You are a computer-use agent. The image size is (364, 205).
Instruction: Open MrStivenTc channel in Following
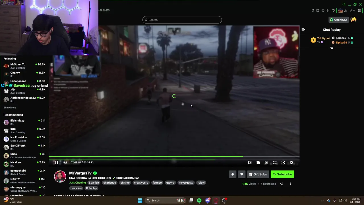[24, 66]
